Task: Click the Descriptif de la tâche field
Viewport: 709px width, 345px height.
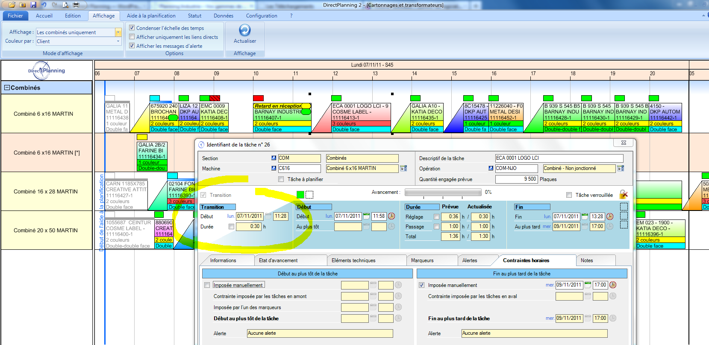Action: pos(559,158)
